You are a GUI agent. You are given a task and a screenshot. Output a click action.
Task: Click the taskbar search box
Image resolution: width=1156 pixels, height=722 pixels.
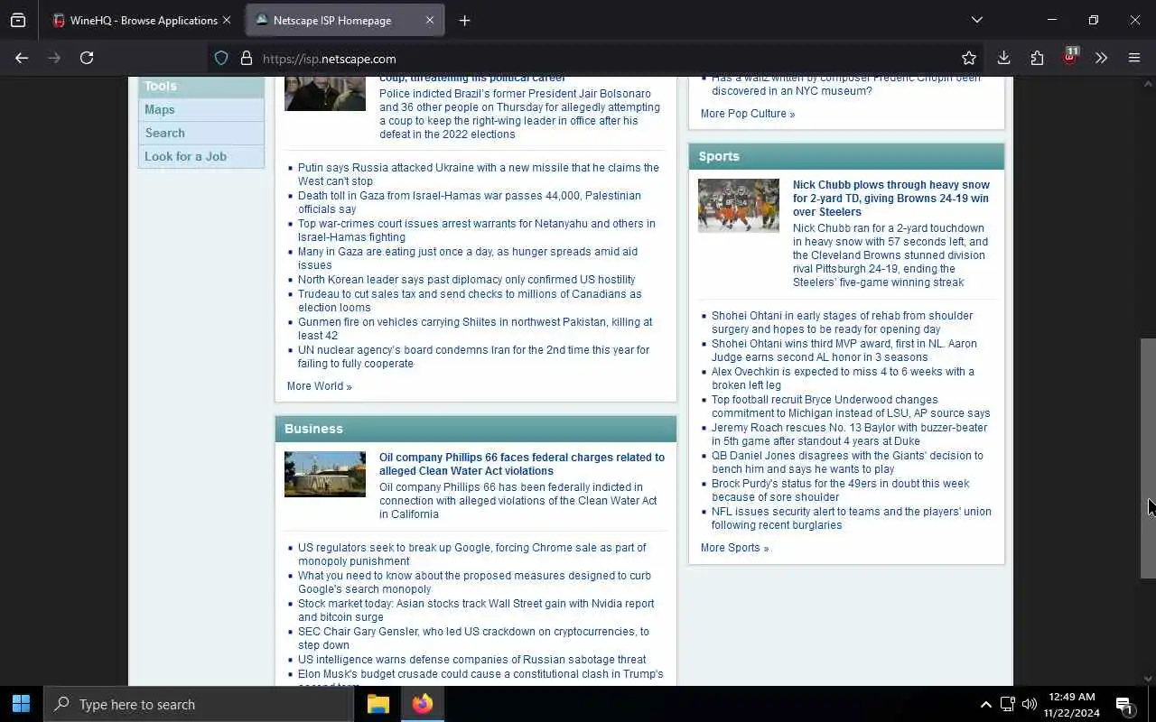tap(199, 704)
